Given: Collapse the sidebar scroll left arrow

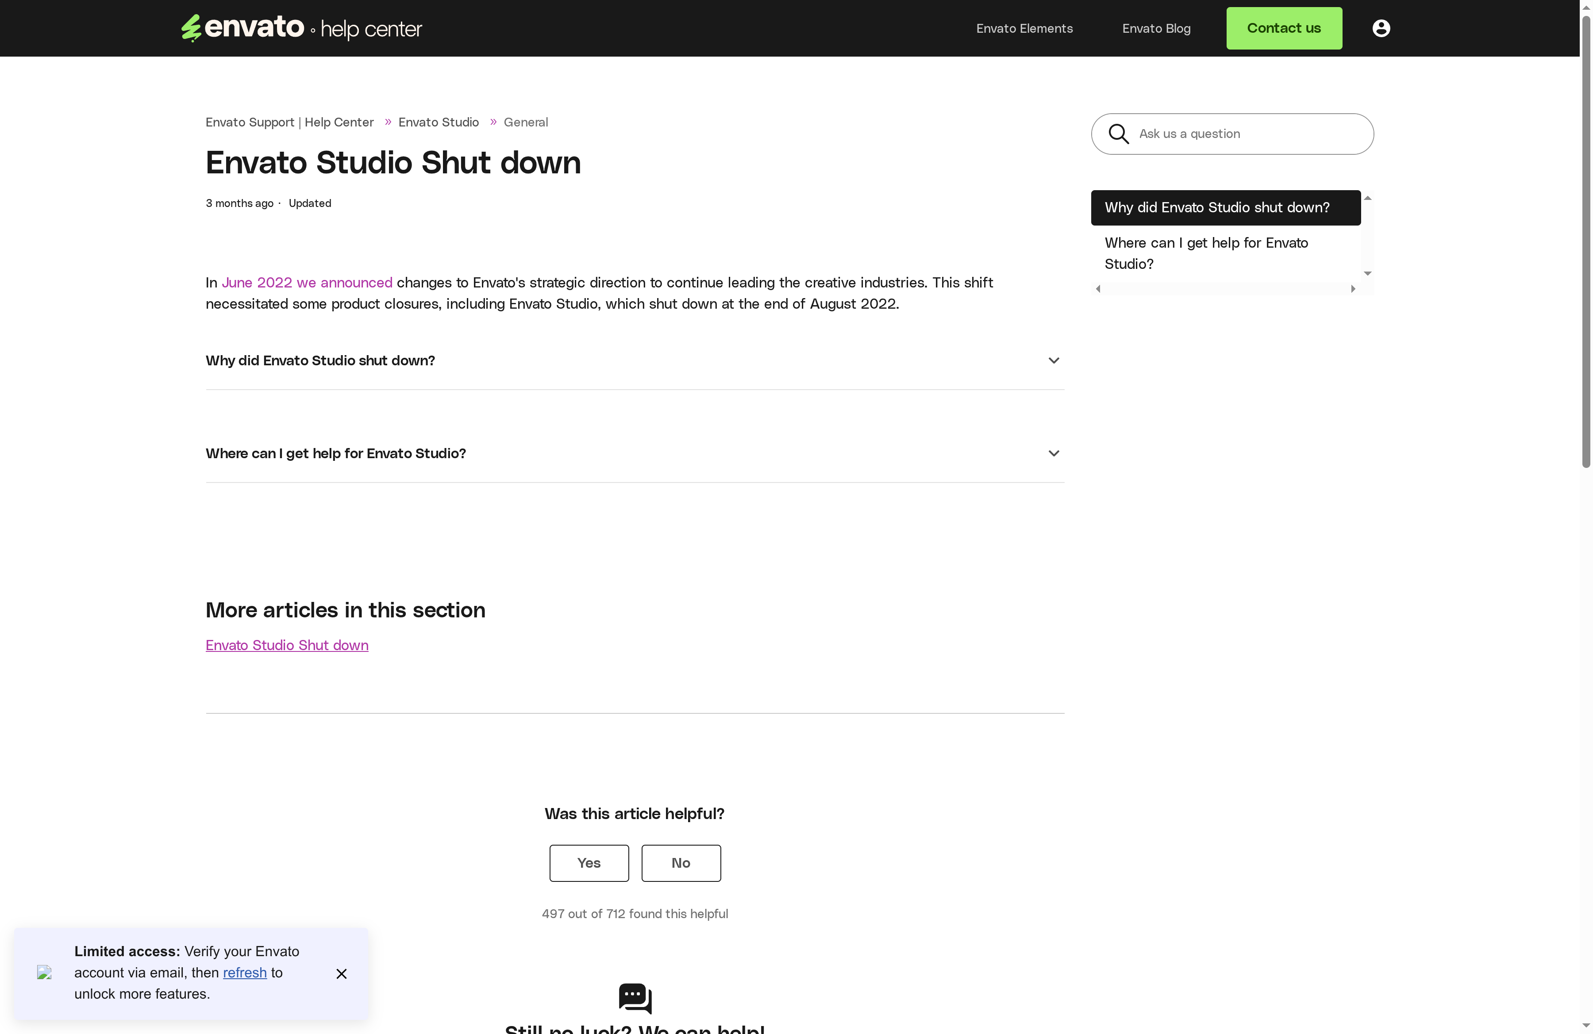Looking at the screenshot, I should pyautogui.click(x=1098, y=288).
